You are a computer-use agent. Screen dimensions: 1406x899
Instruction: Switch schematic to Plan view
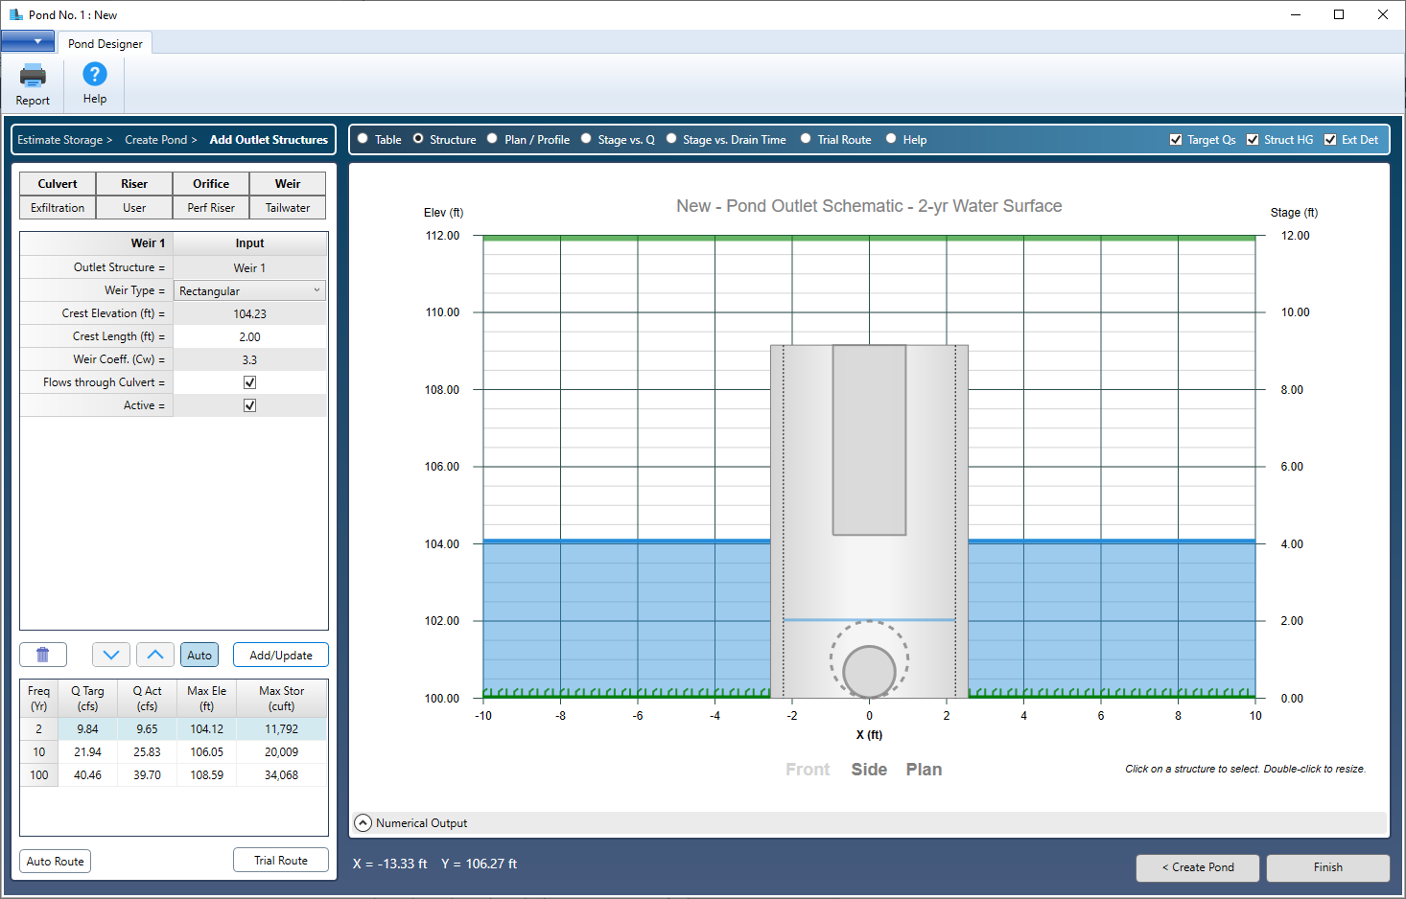[924, 770]
